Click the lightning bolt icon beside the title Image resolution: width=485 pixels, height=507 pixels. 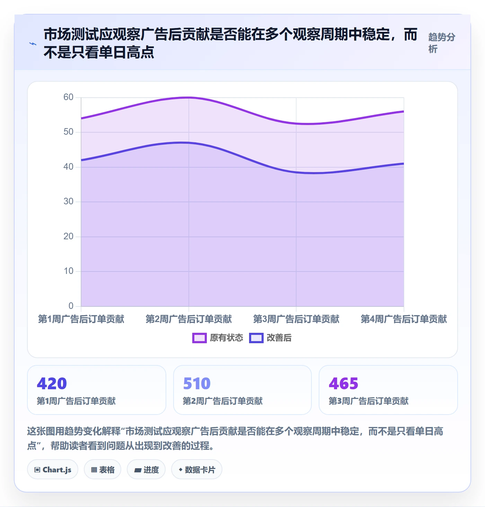point(33,44)
